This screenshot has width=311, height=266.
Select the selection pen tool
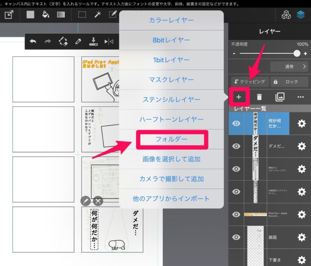113,14
